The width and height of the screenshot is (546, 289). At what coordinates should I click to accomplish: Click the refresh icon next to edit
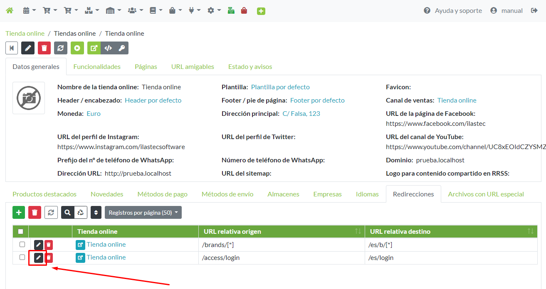click(60, 48)
